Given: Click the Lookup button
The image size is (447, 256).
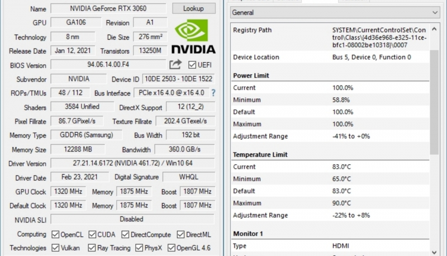Looking at the screenshot, I should (x=193, y=9).
